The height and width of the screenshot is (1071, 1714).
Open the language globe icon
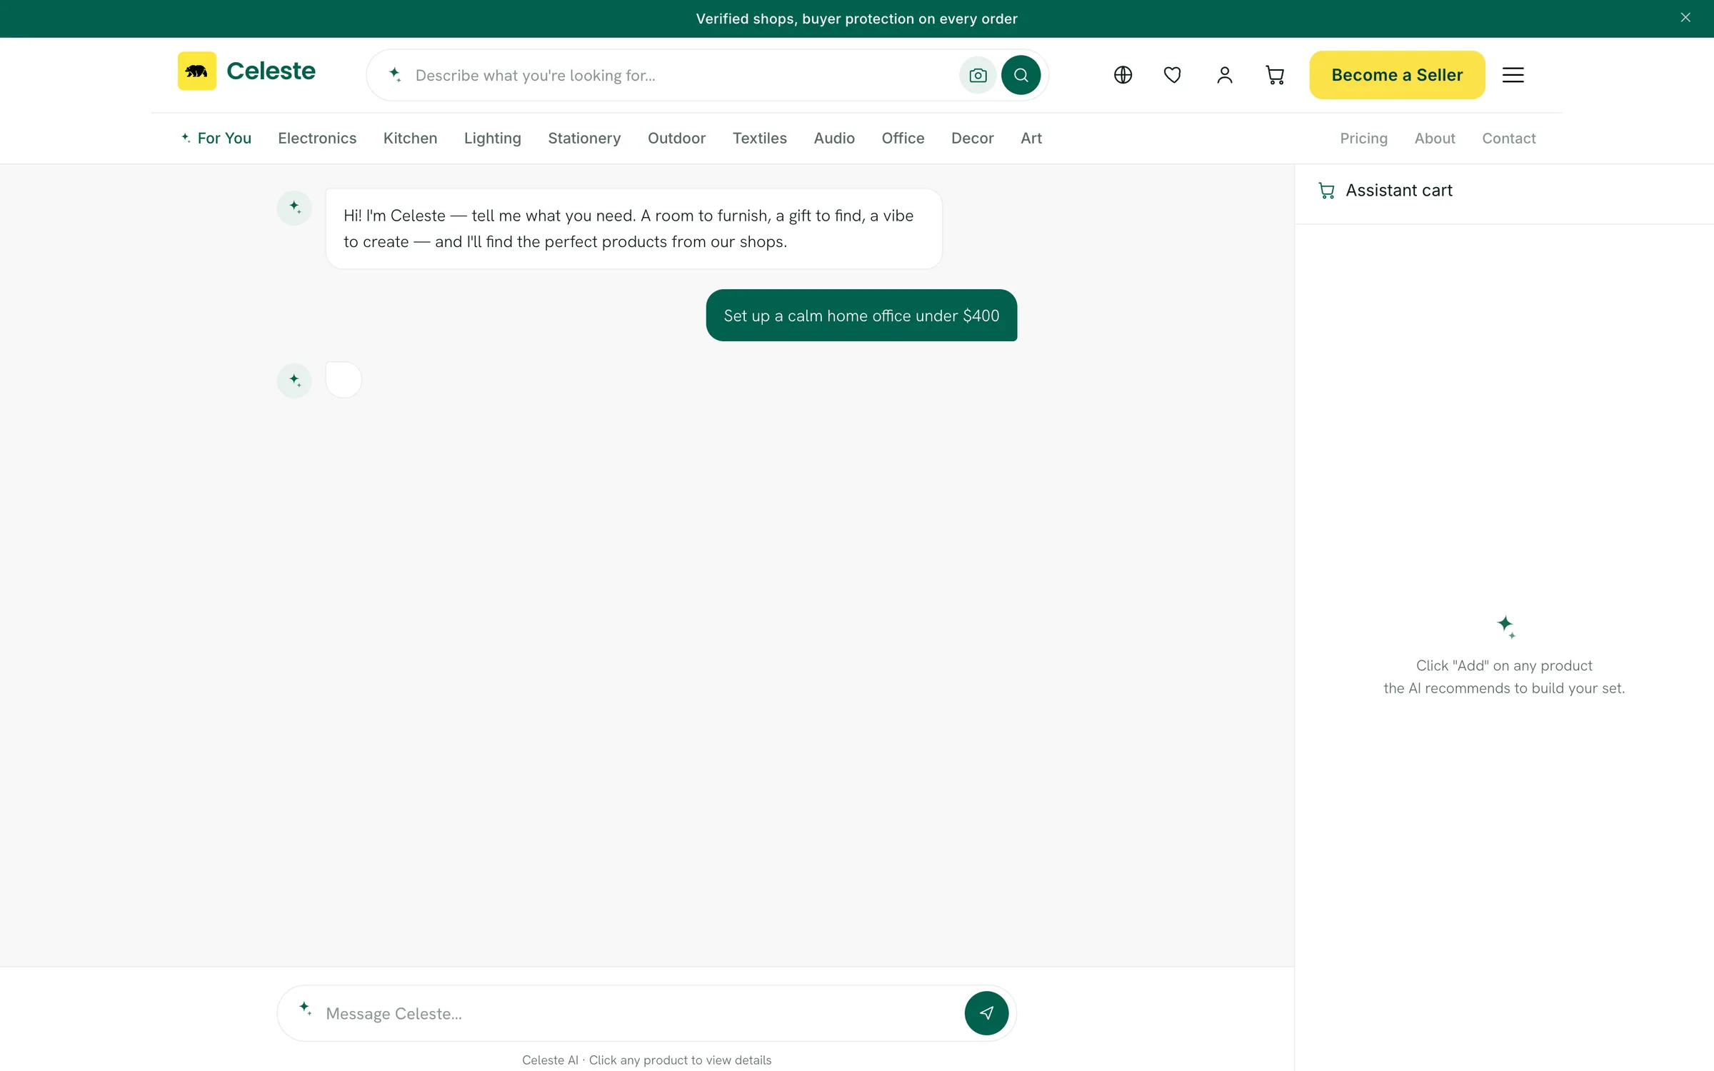[1123, 75]
